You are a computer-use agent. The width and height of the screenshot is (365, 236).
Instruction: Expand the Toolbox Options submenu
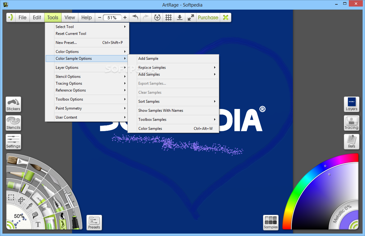coord(87,99)
